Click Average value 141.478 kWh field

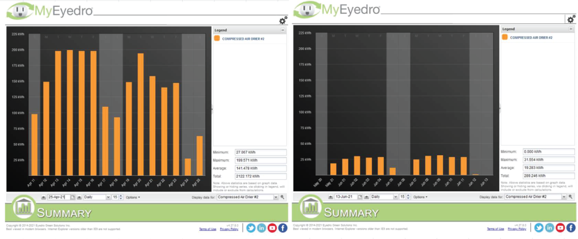tap(261, 168)
